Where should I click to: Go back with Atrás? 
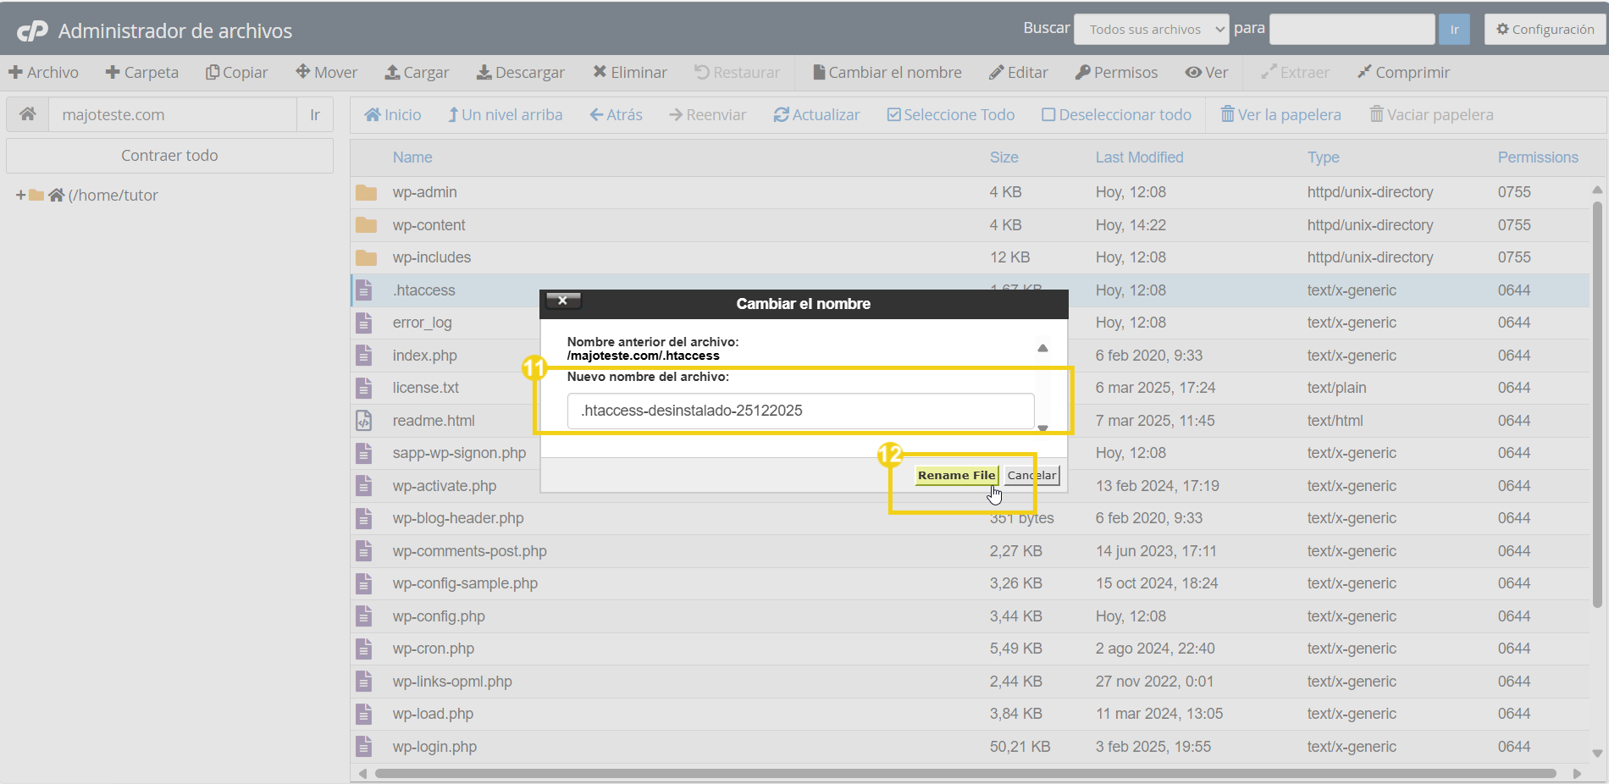[617, 114]
